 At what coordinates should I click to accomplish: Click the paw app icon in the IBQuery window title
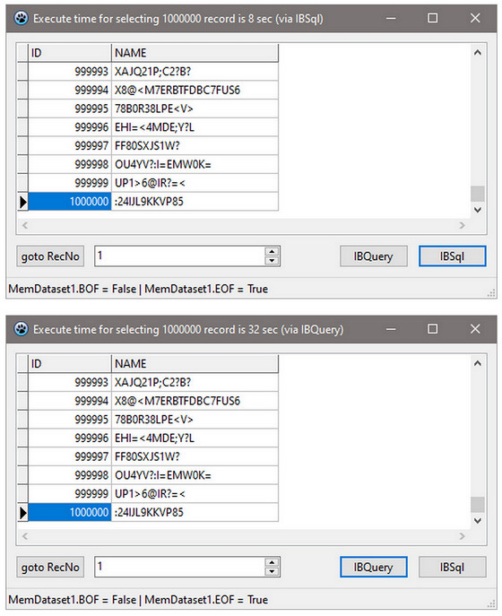22,329
